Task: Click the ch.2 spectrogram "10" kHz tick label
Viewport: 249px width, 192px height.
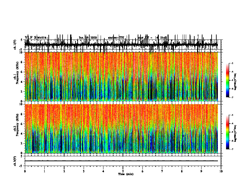Action: [x=21, y=104]
